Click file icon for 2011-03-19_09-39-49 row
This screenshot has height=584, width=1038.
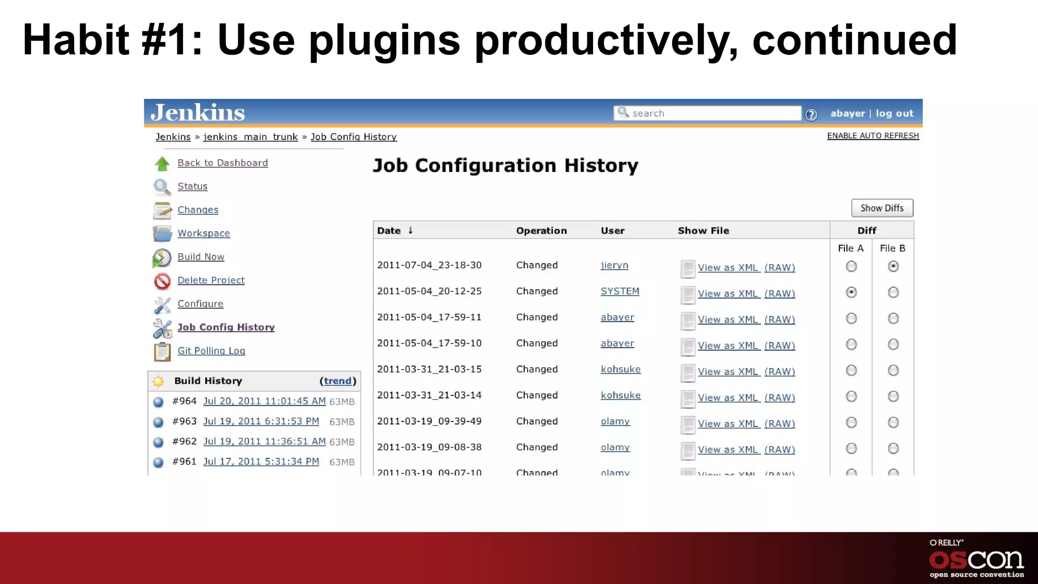click(688, 425)
